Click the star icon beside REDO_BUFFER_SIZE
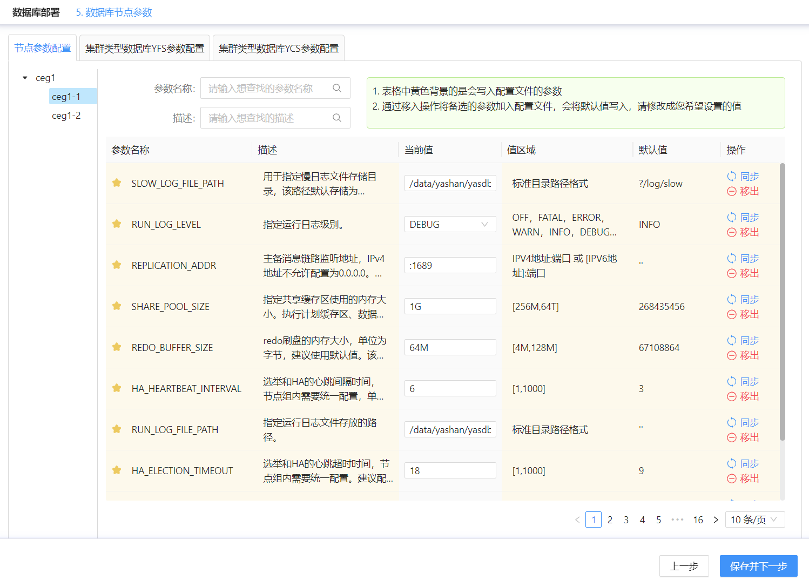809x587 pixels. pos(117,347)
